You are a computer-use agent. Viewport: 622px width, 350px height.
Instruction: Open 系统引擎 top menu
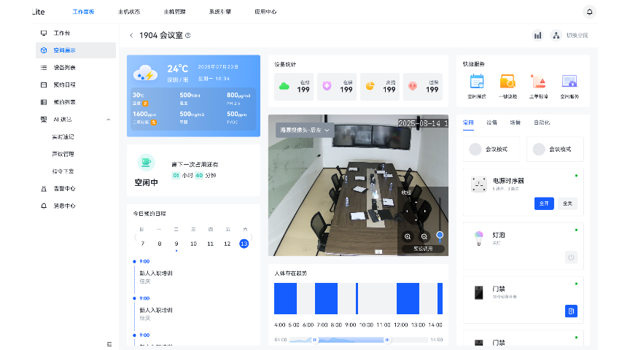(x=220, y=12)
